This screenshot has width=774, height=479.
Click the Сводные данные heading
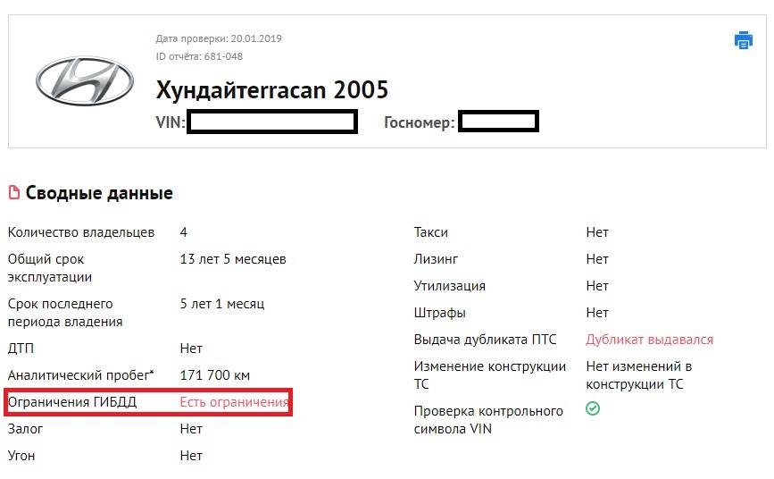99,193
